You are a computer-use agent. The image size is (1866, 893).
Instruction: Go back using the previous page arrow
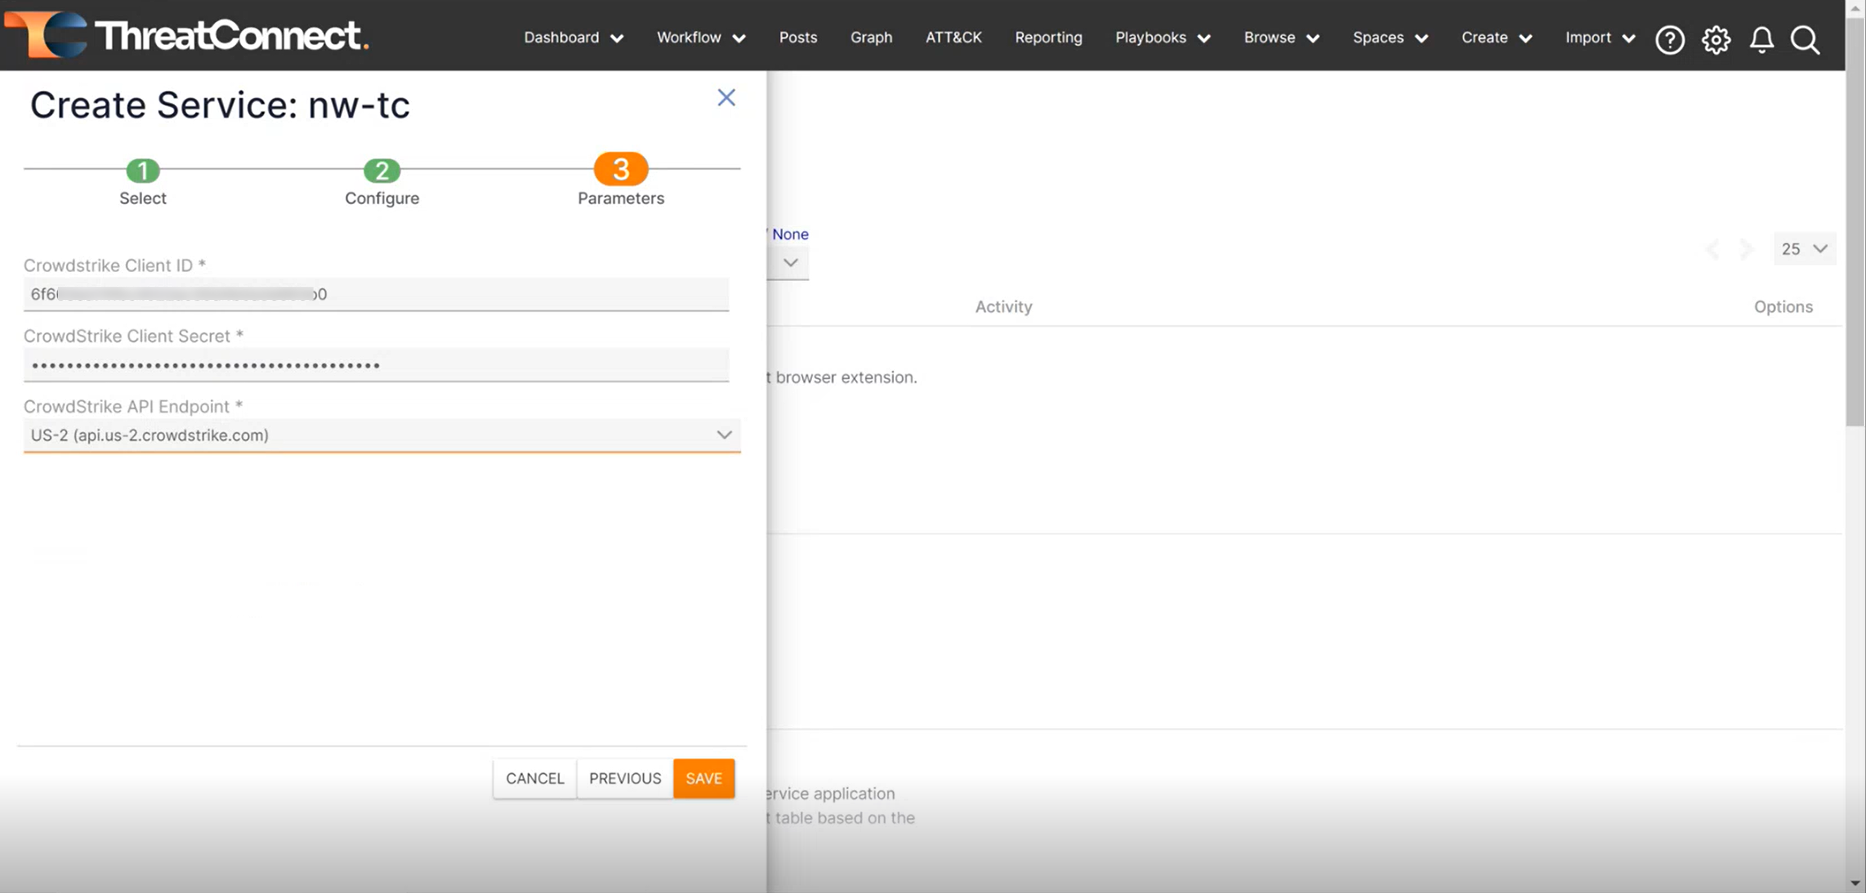1713,249
